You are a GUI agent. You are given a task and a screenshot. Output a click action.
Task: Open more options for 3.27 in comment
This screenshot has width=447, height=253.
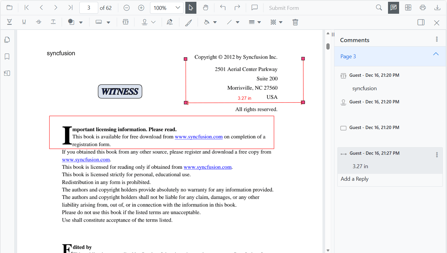(437, 154)
